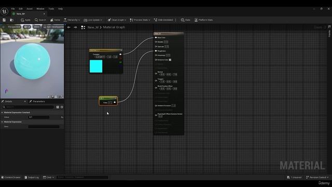The width and height of the screenshot is (332, 187).
Task: Click the Details search field
Action: coord(27,107)
